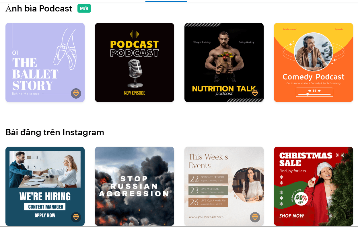Click premium diamond icon on This Week's Events template
The height and width of the screenshot is (227, 358).
[255, 217]
